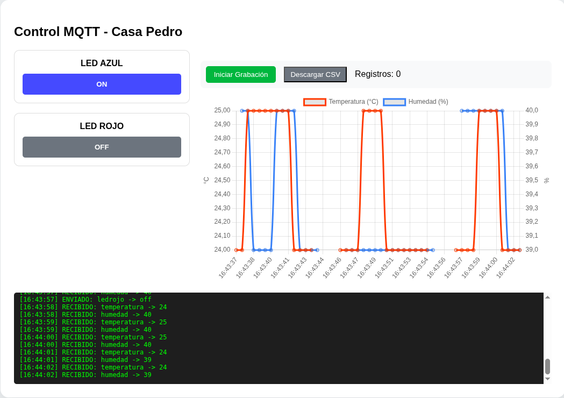Click log line 16:43:59 temperatura -> 25
This screenshot has width=564, height=398.
(93, 322)
